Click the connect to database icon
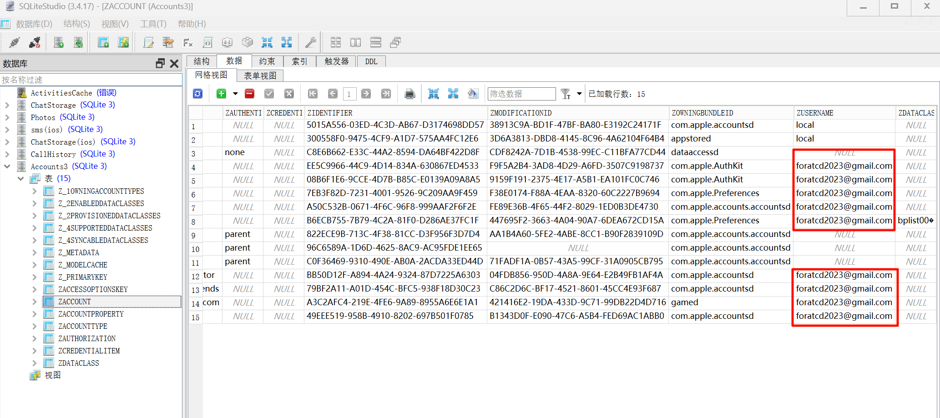This screenshot has height=418, width=940. point(15,43)
